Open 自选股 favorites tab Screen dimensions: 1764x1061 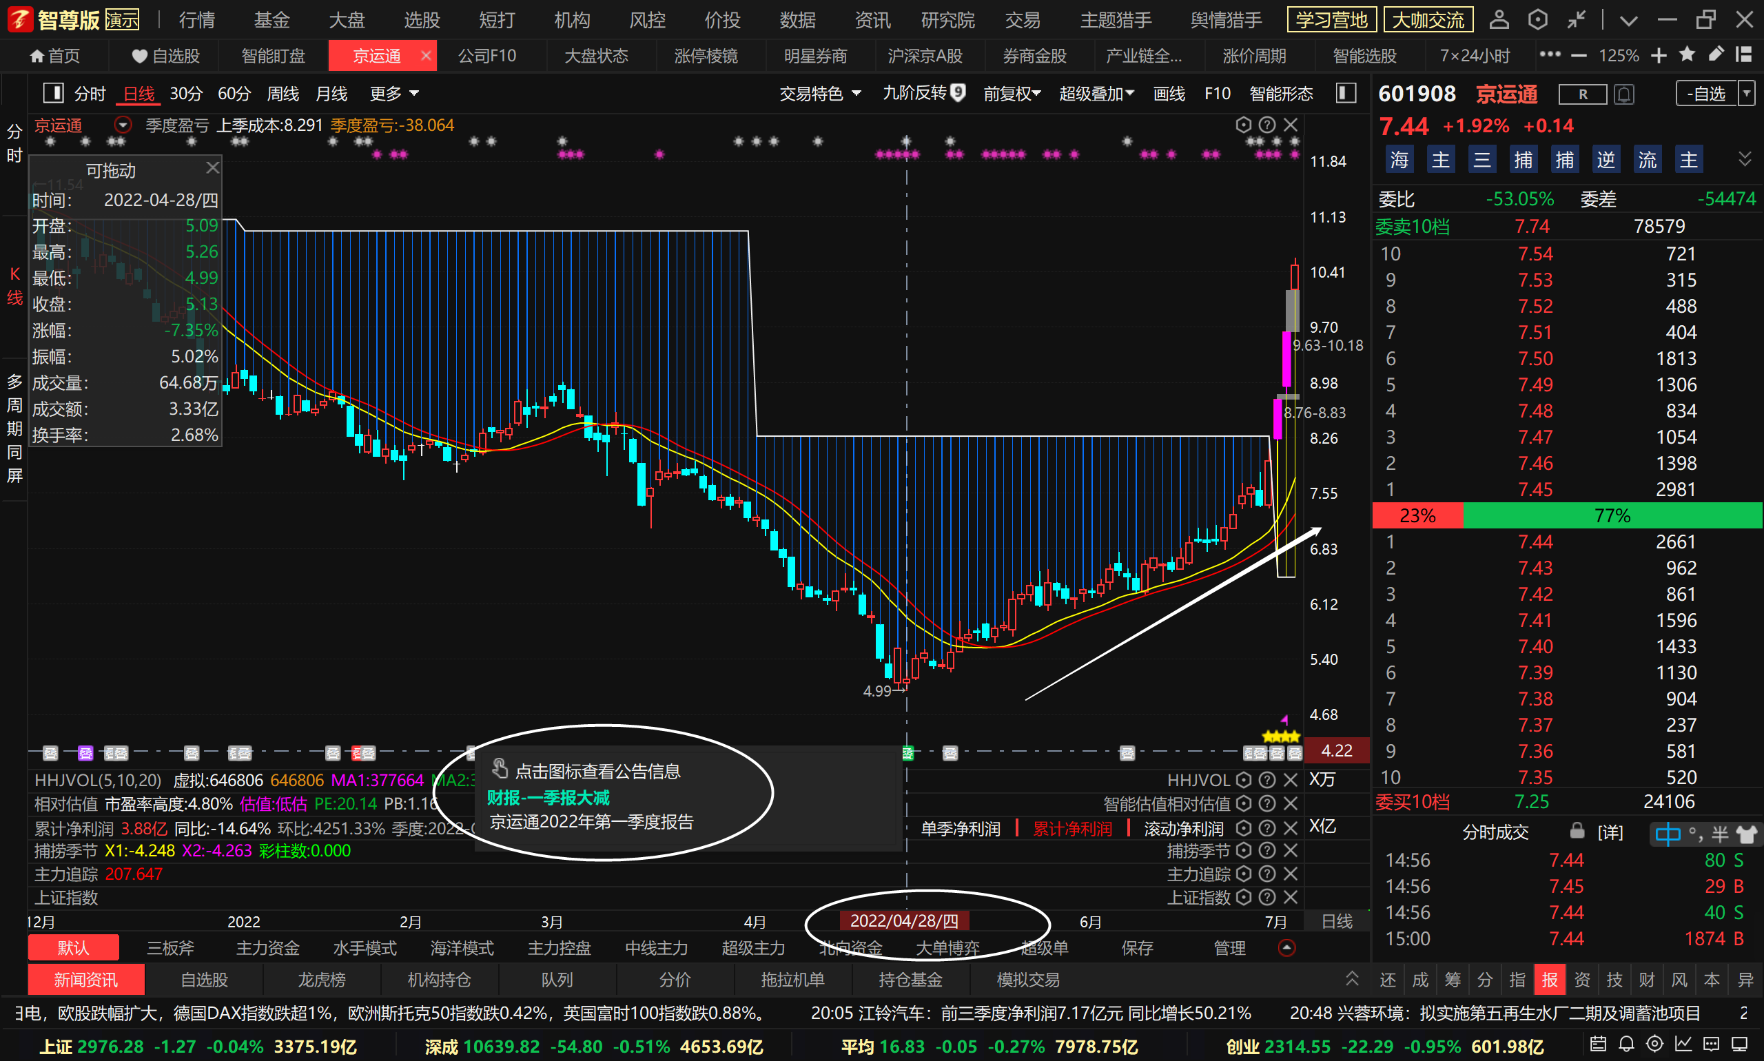click(x=166, y=56)
